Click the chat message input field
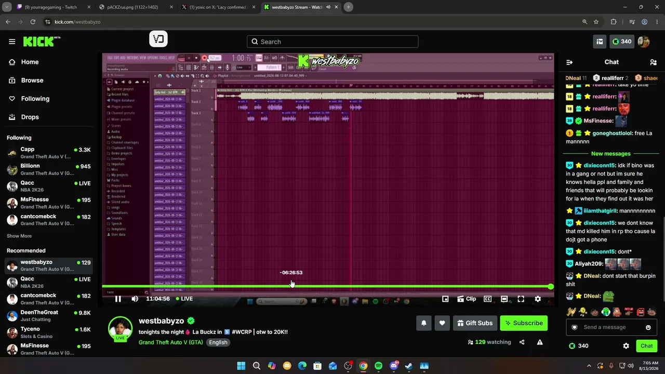 (611, 327)
